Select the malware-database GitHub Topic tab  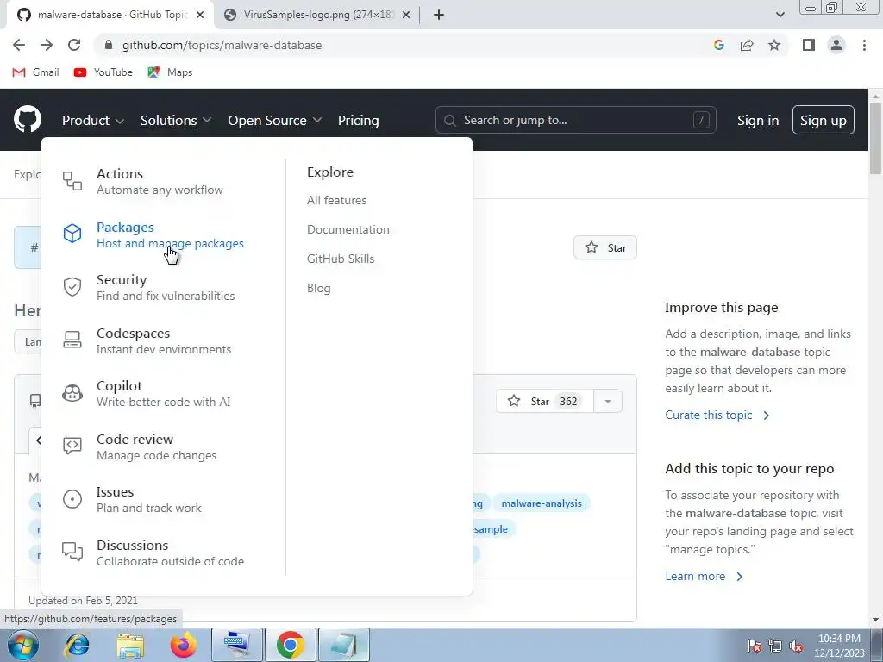(110, 15)
